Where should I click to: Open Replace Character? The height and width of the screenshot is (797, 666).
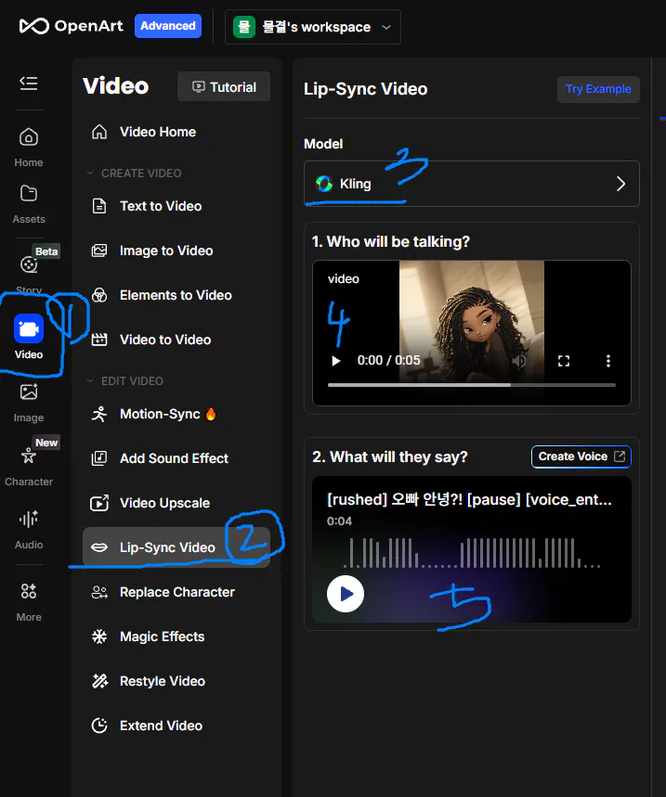coord(176,592)
